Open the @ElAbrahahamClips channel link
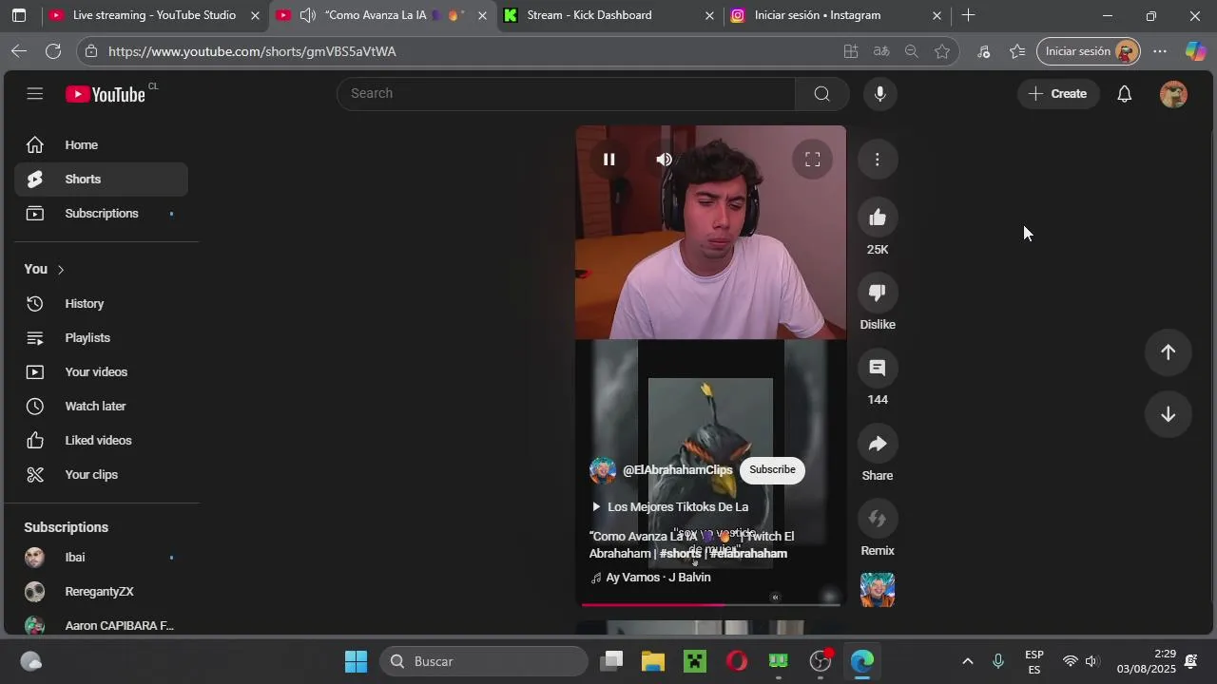 (678, 470)
